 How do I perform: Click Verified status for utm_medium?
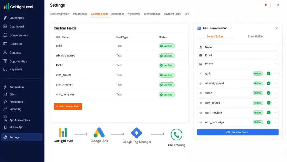[166, 85]
